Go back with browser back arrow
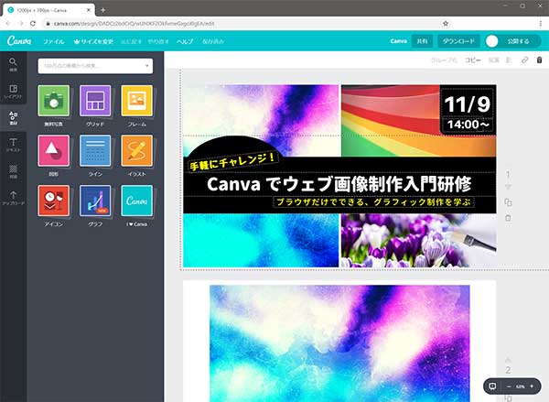 [8, 24]
